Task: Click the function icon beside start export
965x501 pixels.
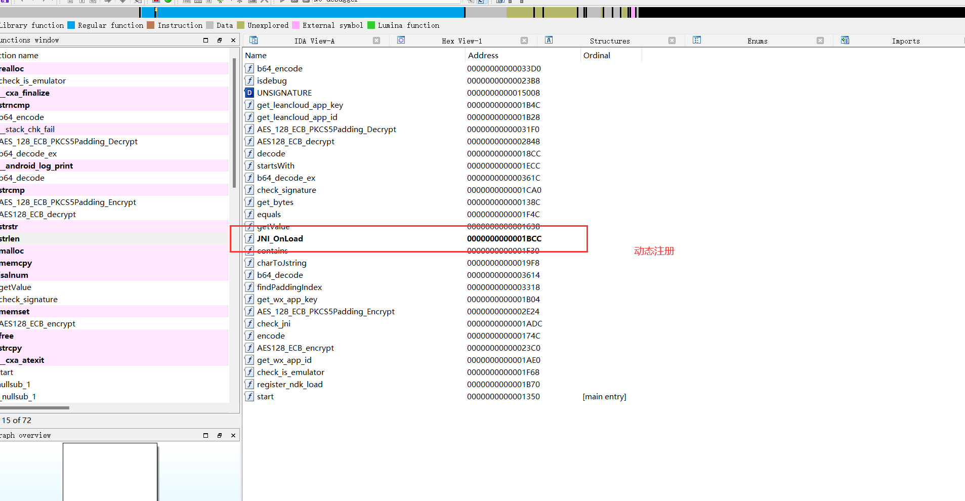Action: [249, 396]
